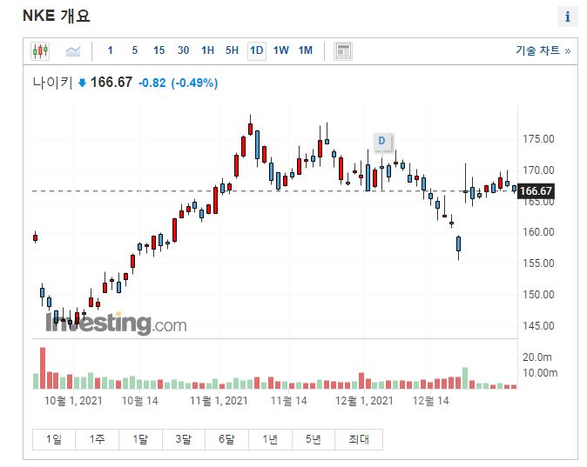Select the 1M interval
The width and height of the screenshot is (587, 467).
pyautogui.click(x=306, y=50)
